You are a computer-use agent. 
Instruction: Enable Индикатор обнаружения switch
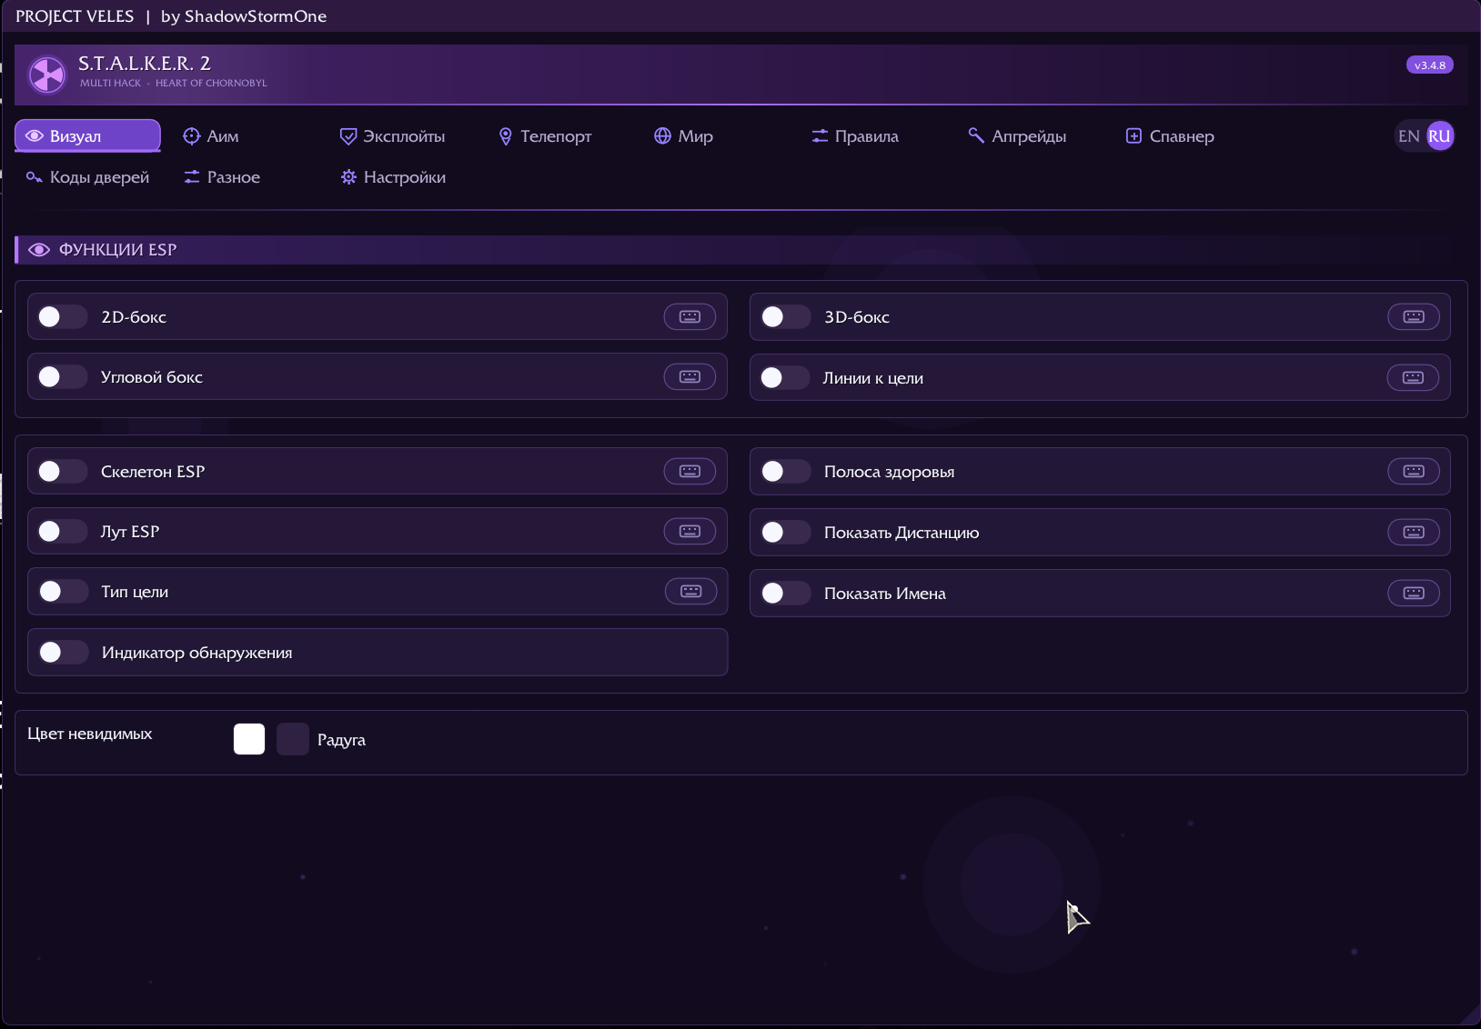coord(63,652)
